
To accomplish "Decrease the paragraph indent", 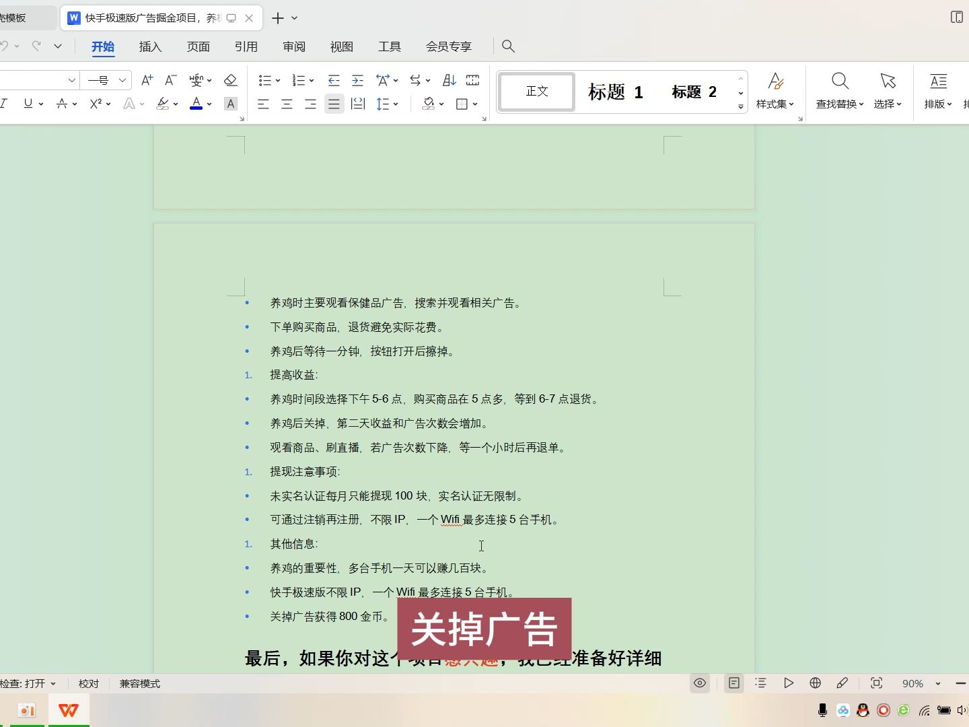I will point(334,80).
